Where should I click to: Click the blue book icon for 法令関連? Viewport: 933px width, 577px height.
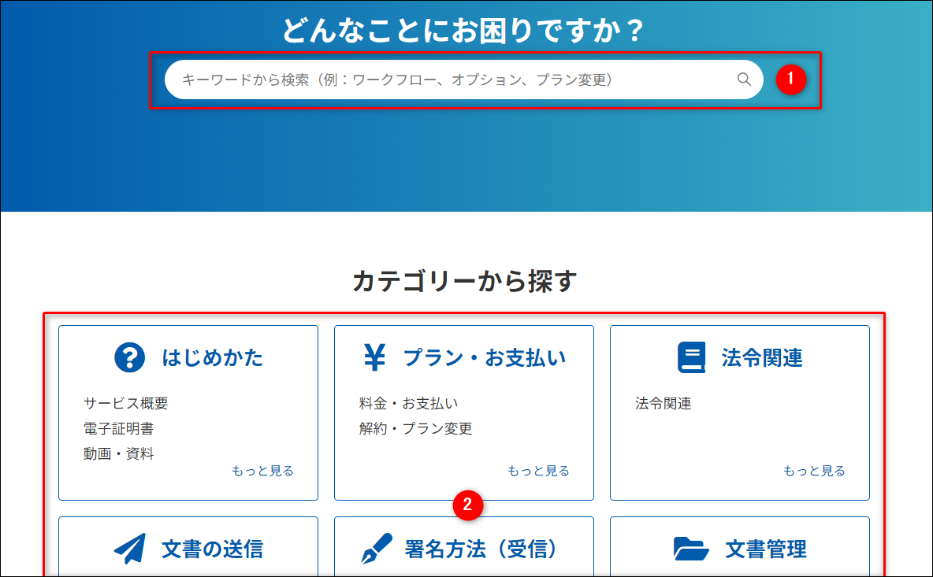point(690,357)
